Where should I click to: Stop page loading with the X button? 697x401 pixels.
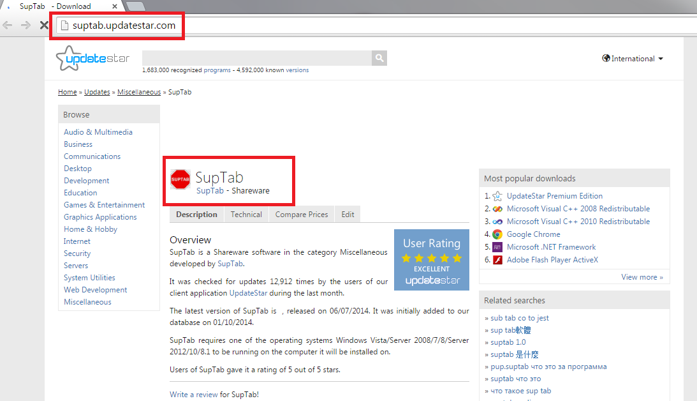click(44, 26)
